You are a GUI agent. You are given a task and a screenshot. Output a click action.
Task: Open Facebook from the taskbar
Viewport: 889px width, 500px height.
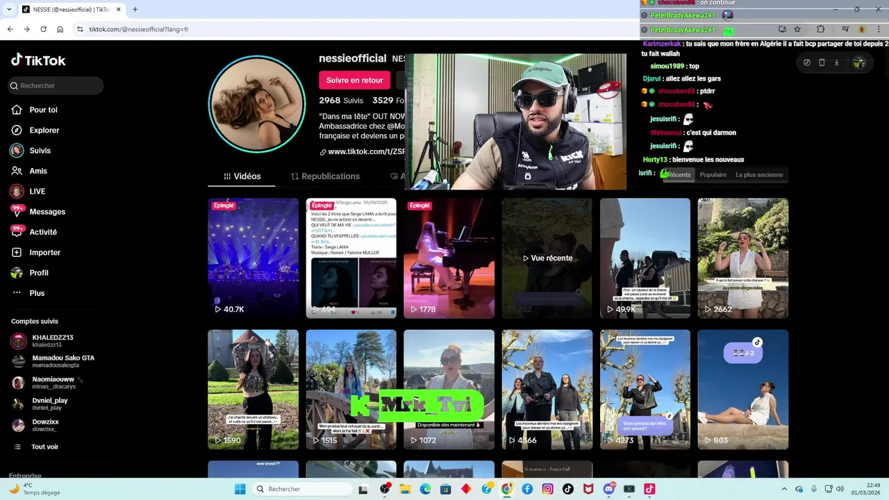pyautogui.click(x=527, y=489)
